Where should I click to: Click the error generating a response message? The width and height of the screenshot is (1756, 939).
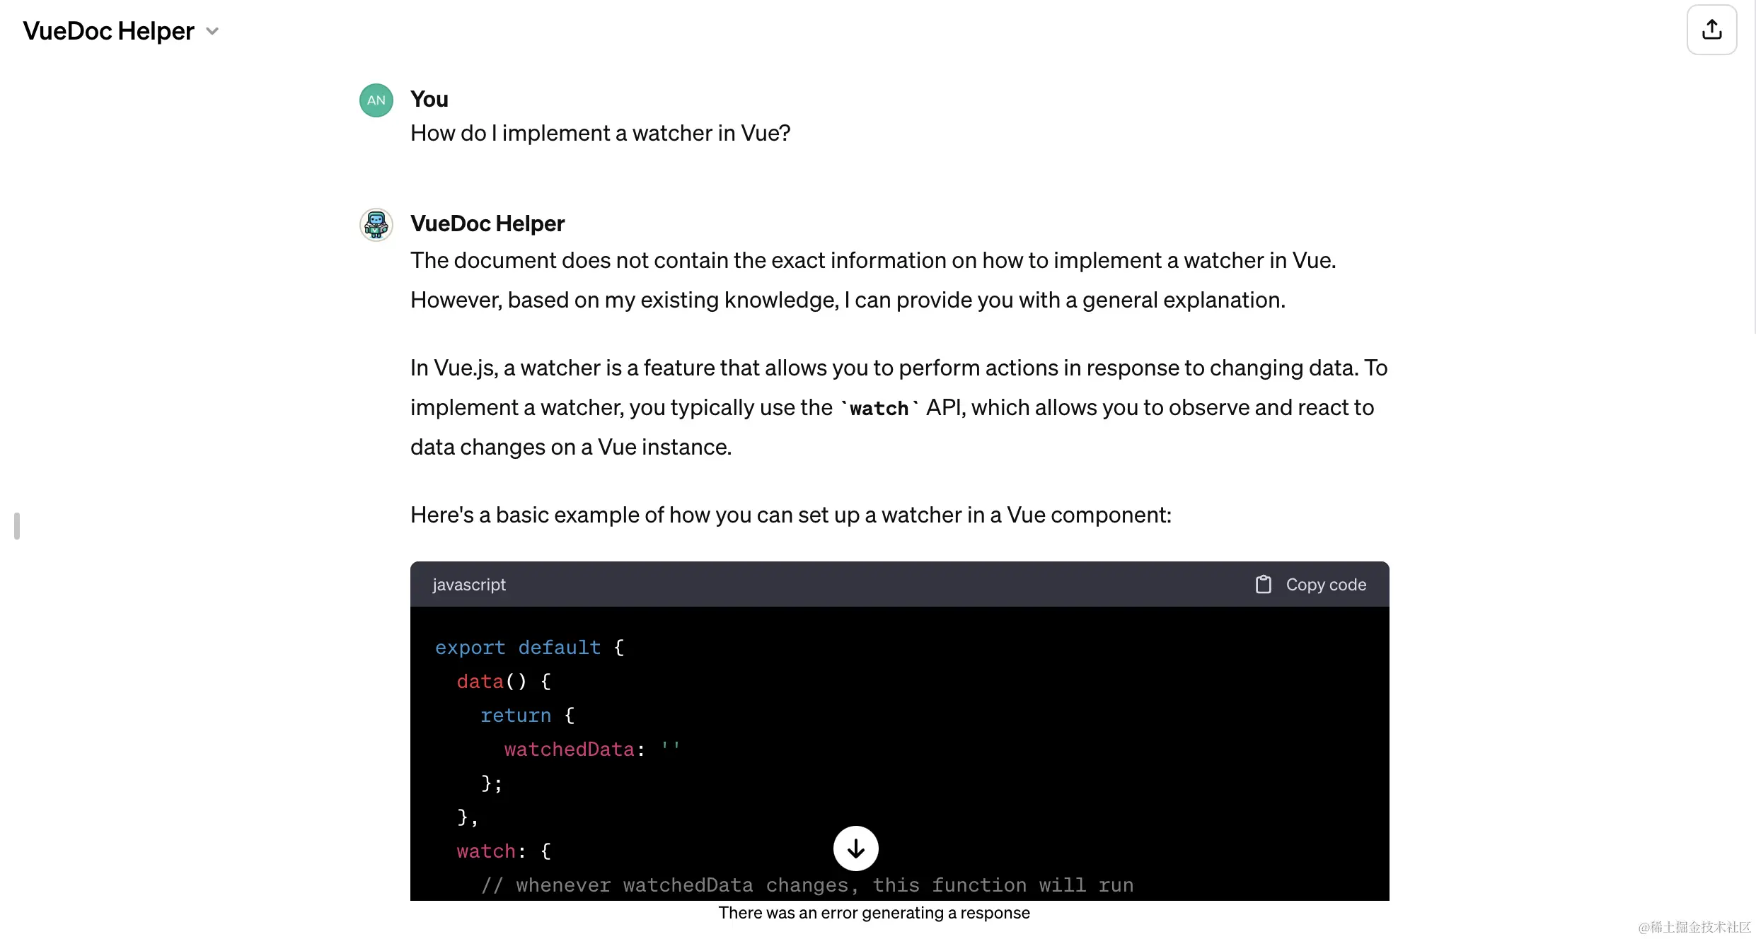874,913
